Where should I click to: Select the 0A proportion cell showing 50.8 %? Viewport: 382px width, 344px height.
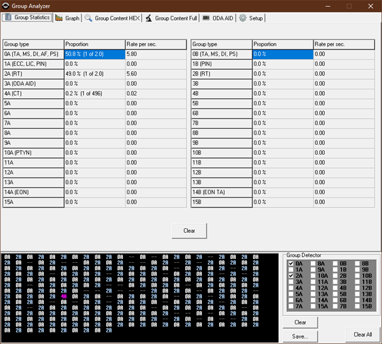click(95, 55)
